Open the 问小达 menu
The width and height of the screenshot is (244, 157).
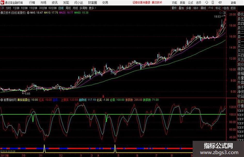tap(79, 3)
